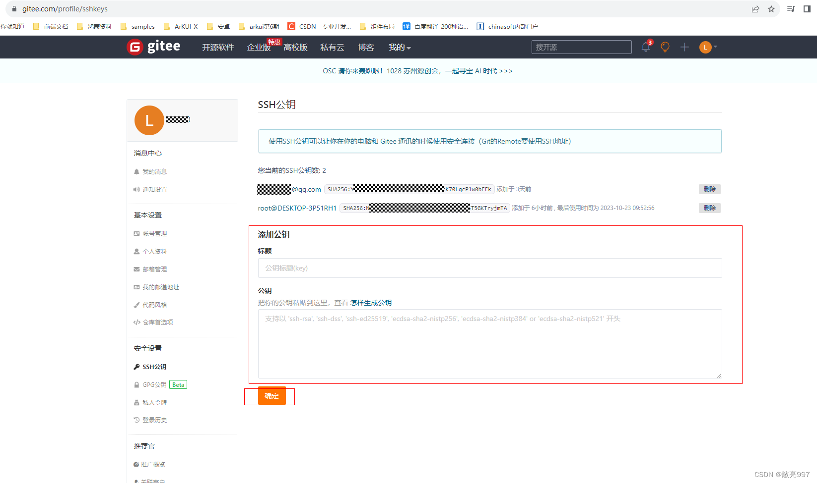Click the notification bell icon
Image resolution: width=817 pixels, height=483 pixels.
coord(645,47)
